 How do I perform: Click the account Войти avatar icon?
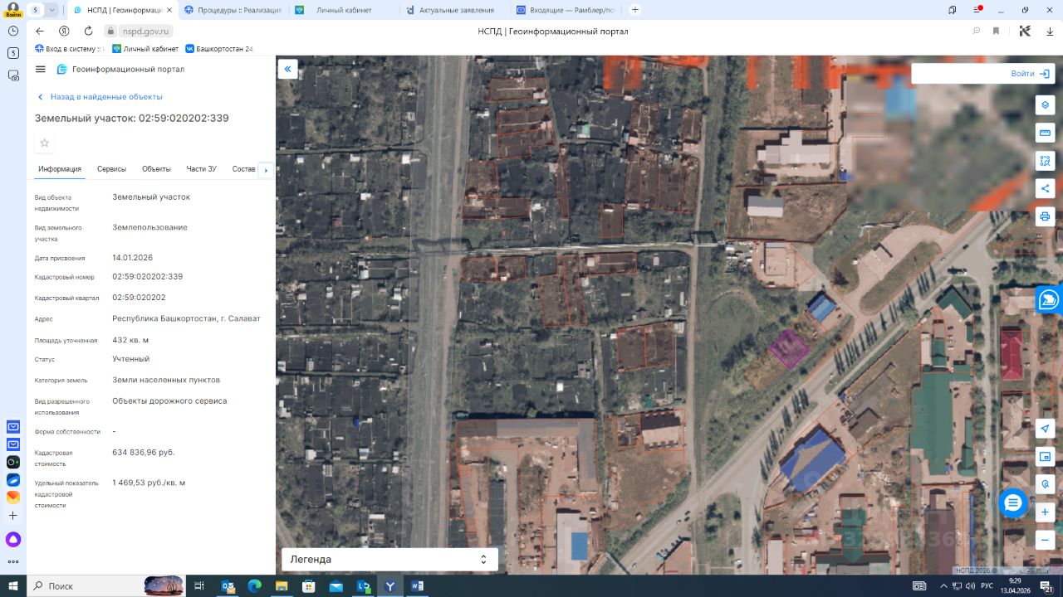pyautogui.click(x=13, y=9)
